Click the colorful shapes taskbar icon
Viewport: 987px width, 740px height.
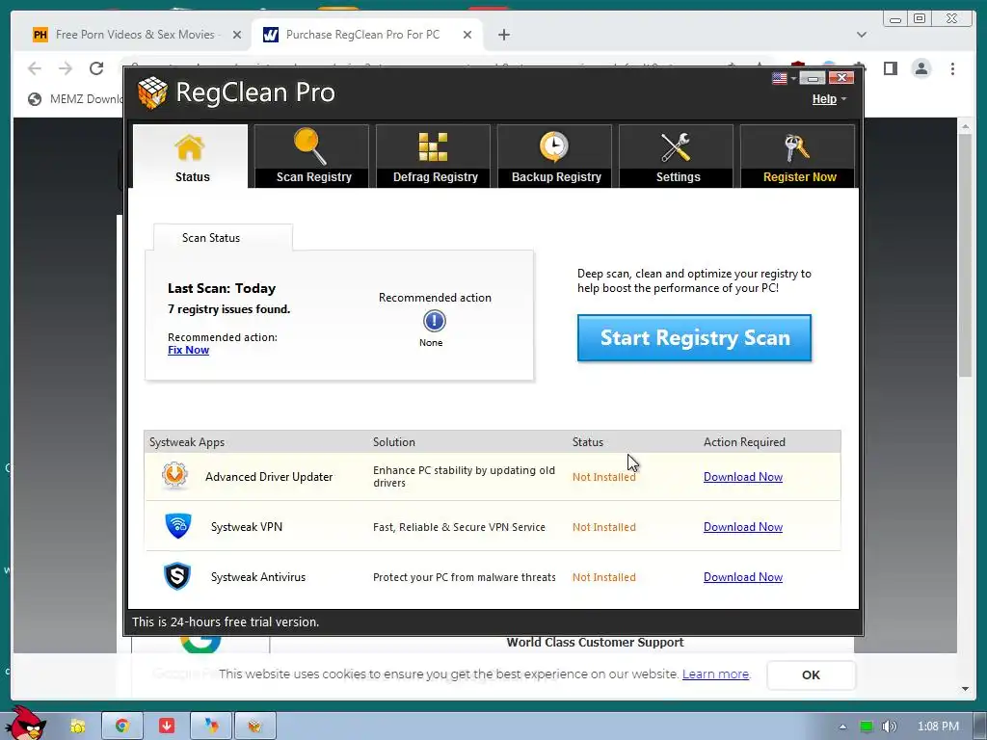pos(211,727)
